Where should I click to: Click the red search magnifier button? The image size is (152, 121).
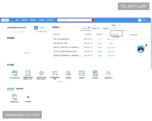click(x=93, y=20)
